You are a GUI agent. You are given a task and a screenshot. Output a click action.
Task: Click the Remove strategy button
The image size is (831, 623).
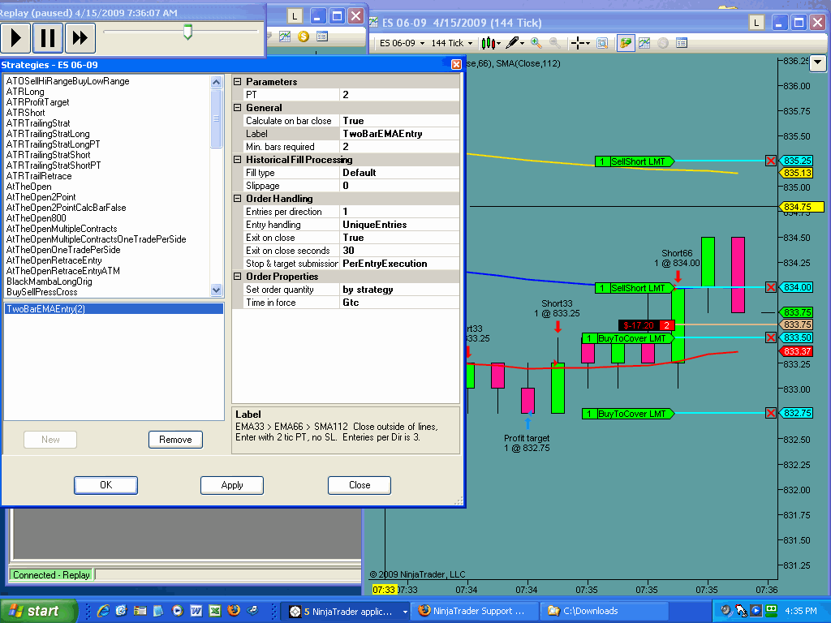pyautogui.click(x=175, y=440)
